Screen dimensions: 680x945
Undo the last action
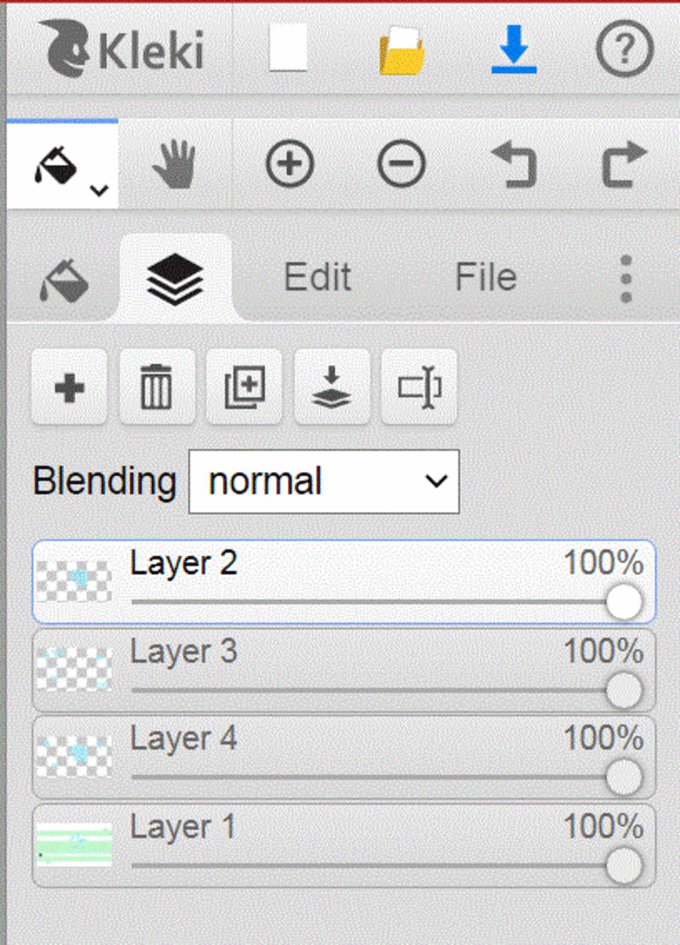coord(513,164)
